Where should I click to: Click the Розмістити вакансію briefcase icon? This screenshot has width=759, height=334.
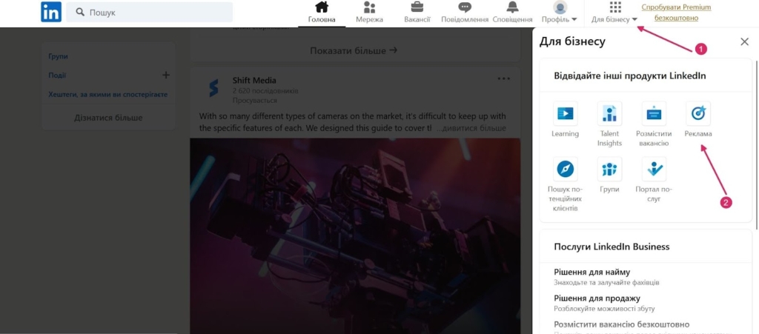(x=653, y=113)
